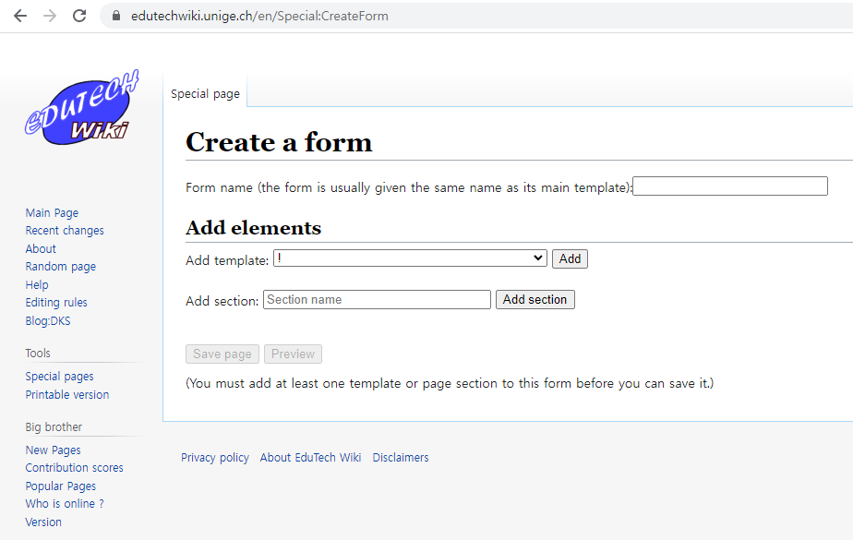Viewport: 853px width, 540px height.
Task: Click the 'You must add at least one template' note
Action: click(x=450, y=383)
